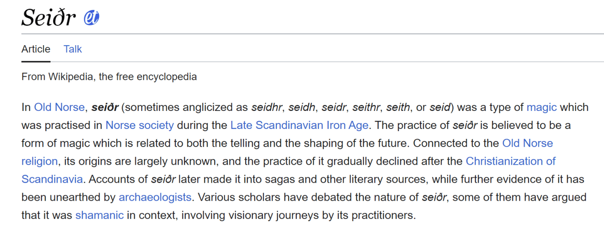
Task: Click the blue 'et' badge beside the title
Action: tap(92, 18)
